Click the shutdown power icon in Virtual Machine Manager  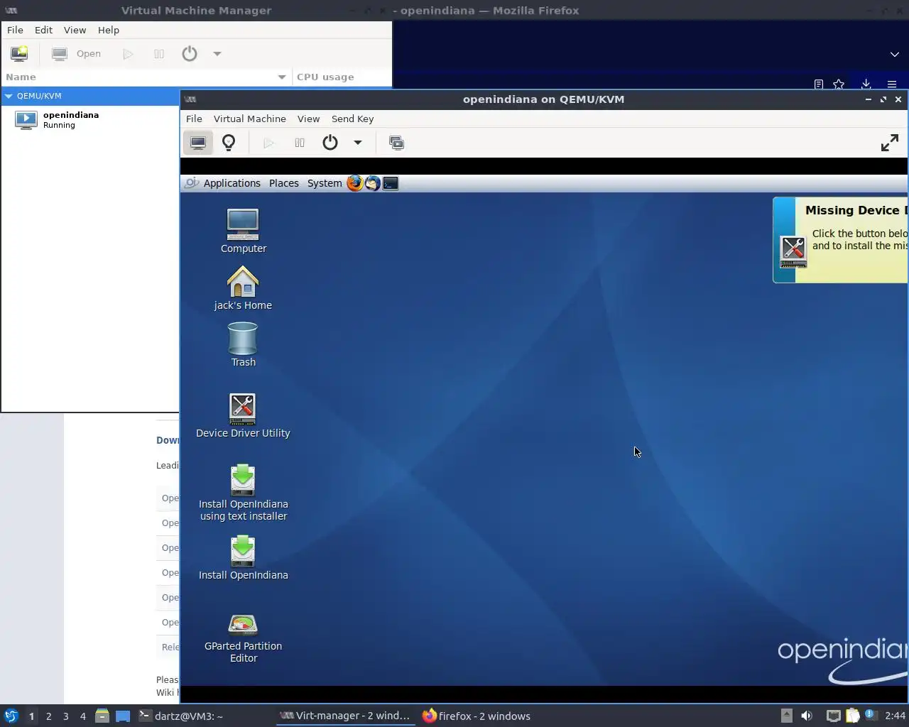[x=190, y=54]
